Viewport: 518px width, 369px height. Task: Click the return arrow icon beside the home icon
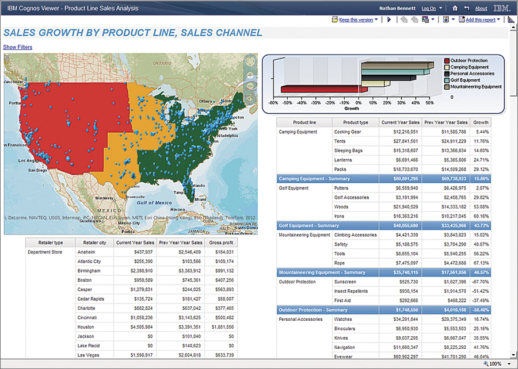(466, 8)
